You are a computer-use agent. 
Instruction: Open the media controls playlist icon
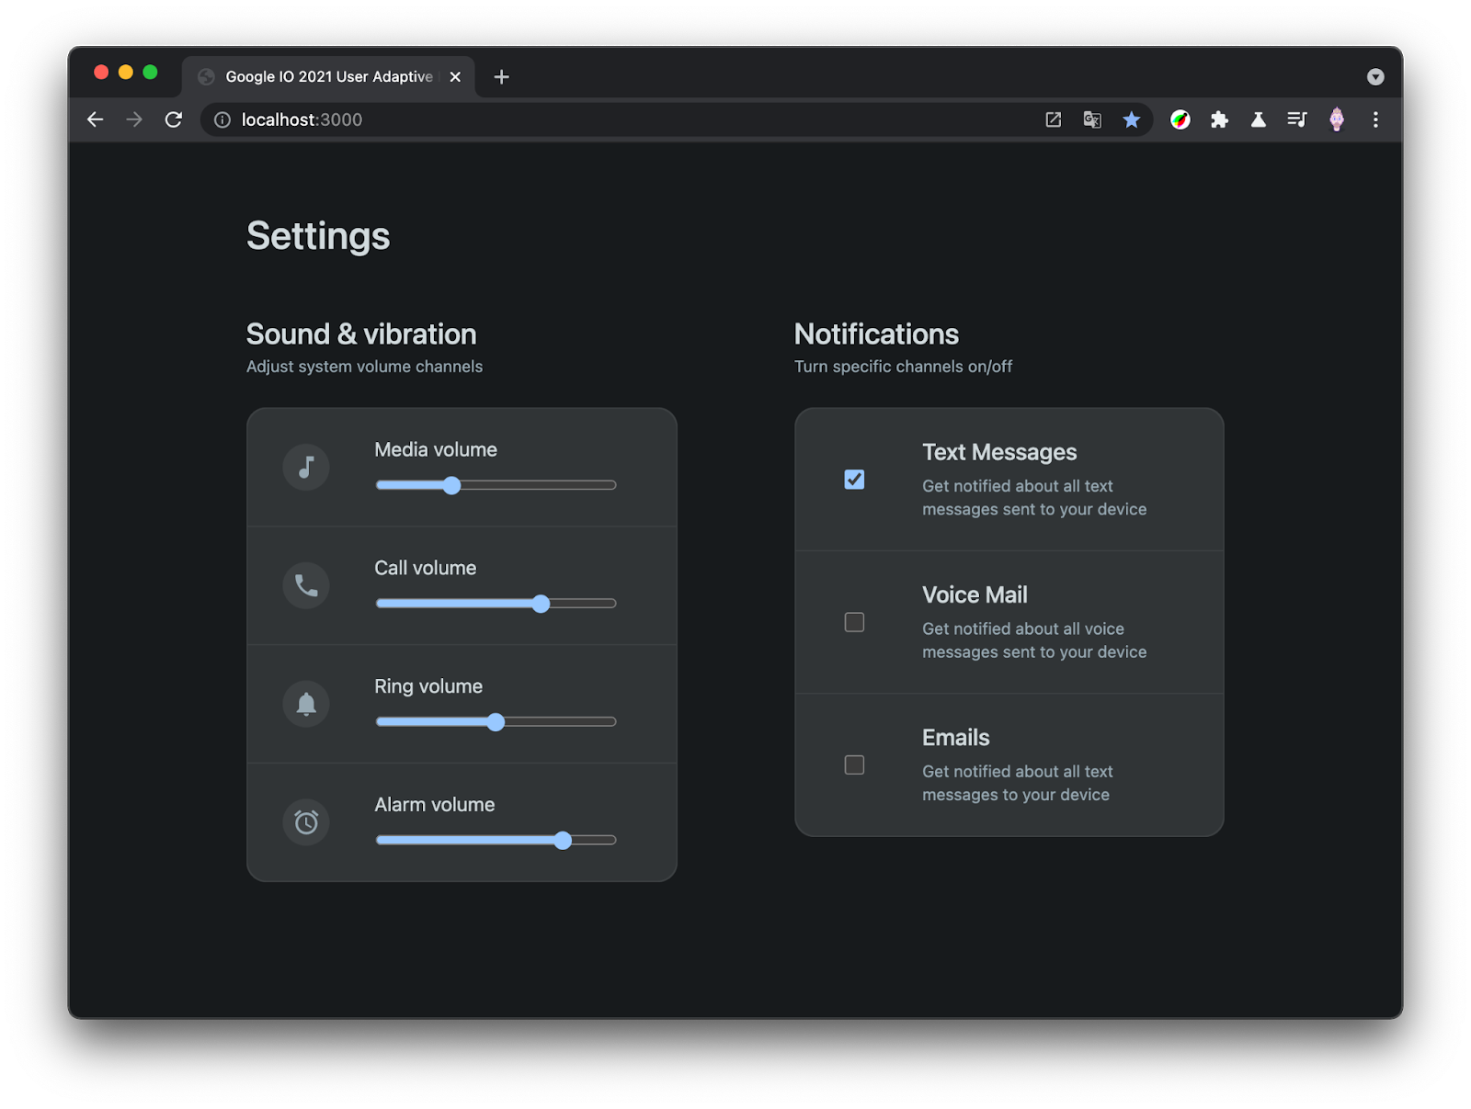[1296, 120]
